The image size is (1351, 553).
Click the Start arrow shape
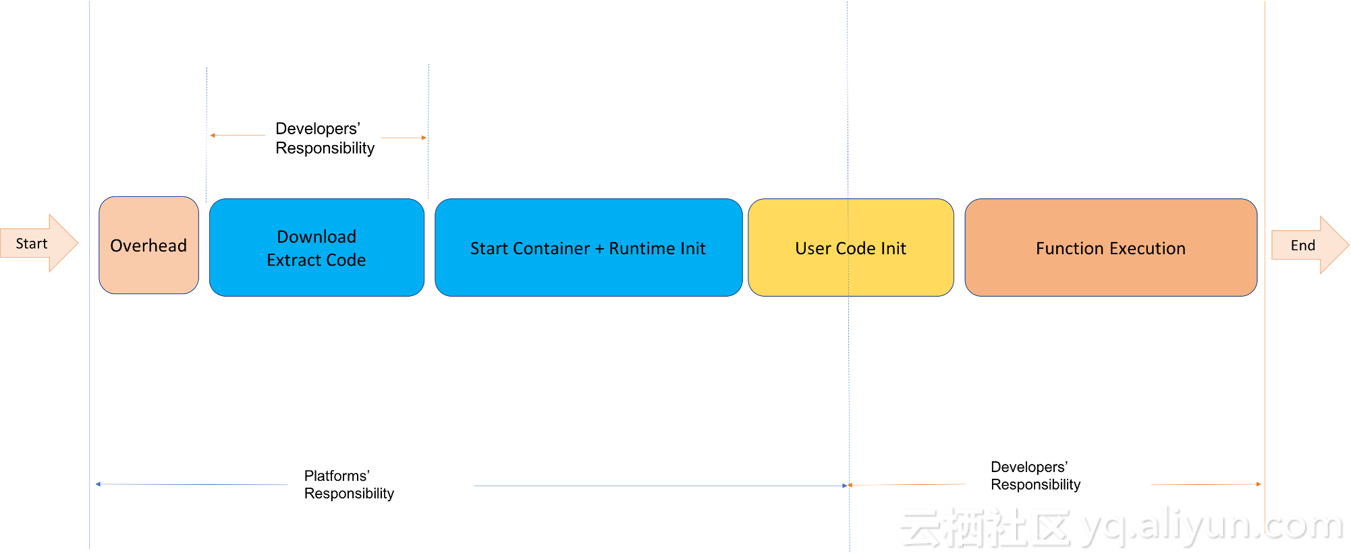[39, 243]
